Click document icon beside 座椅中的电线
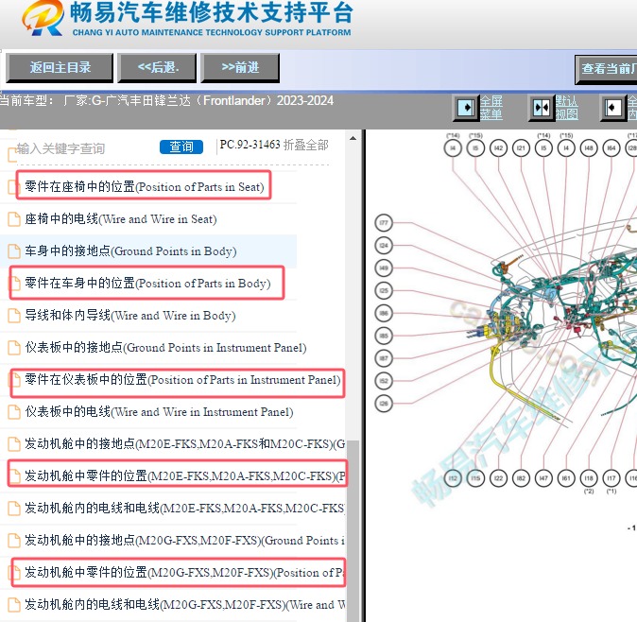The height and width of the screenshot is (622, 637). pyautogui.click(x=14, y=219)
